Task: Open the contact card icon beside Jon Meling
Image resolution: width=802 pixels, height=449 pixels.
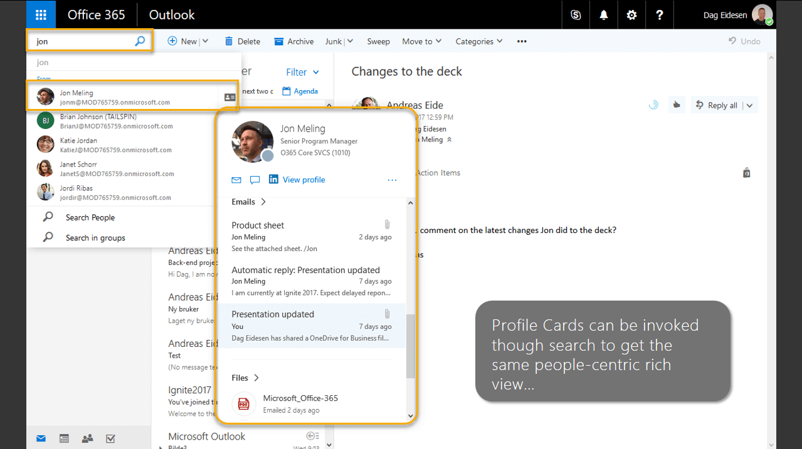Action: [230, 98]
